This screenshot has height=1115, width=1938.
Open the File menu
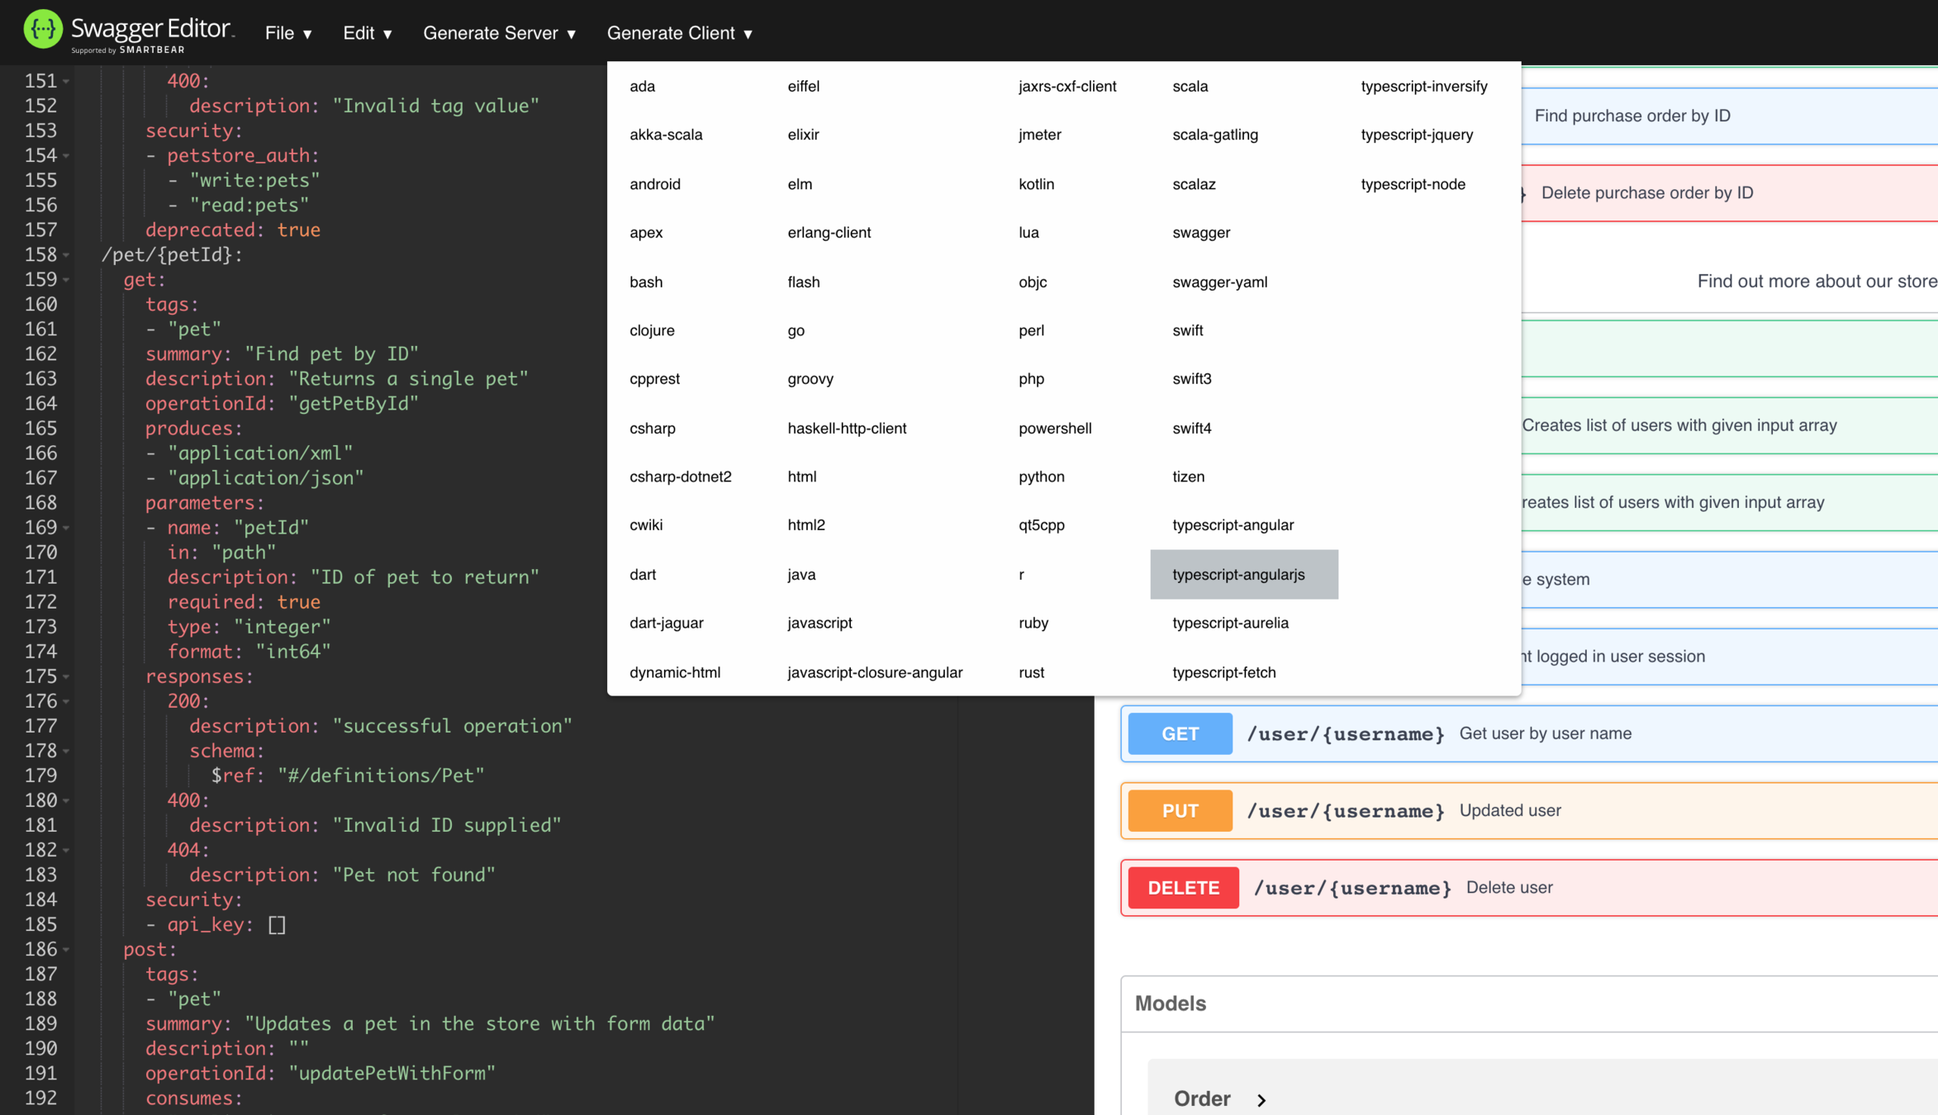[288, 33]
